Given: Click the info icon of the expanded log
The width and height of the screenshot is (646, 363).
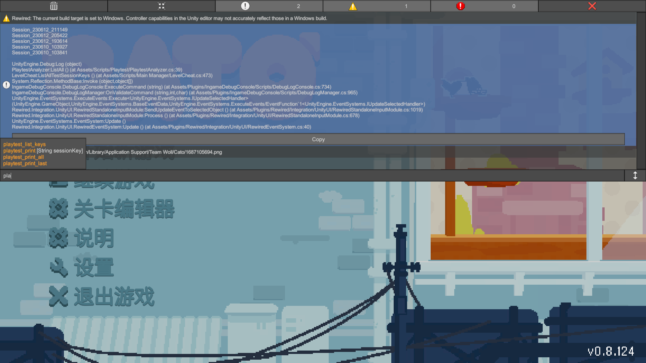Looking at the screenshot, I should click(6, 85).
